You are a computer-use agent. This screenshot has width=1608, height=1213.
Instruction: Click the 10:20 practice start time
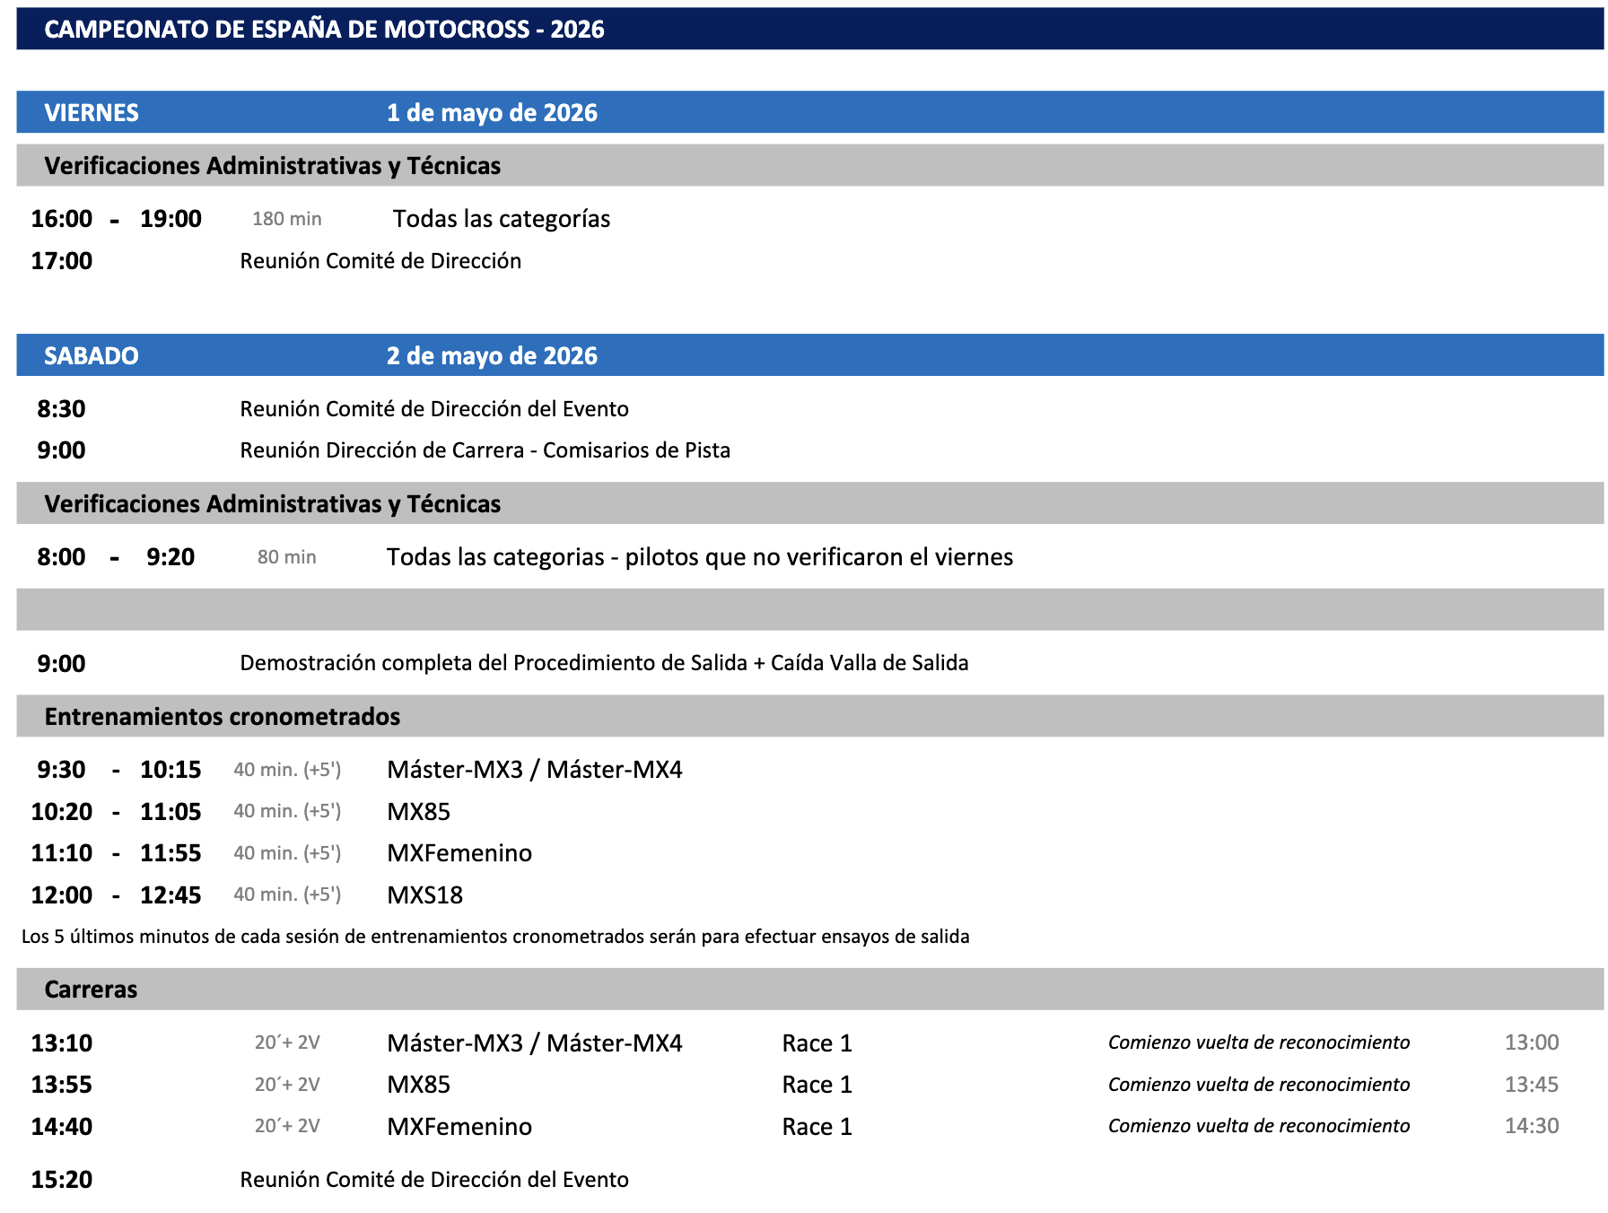tap(62, 812)
